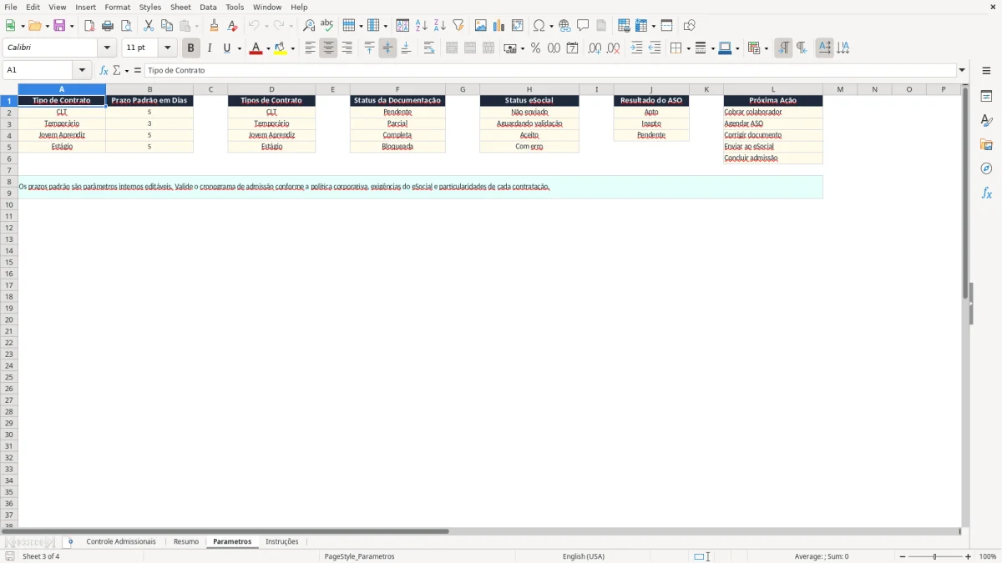Click Insert Hyperlink icon
The width and height of the screenshot is (1002, 563).
564,26
